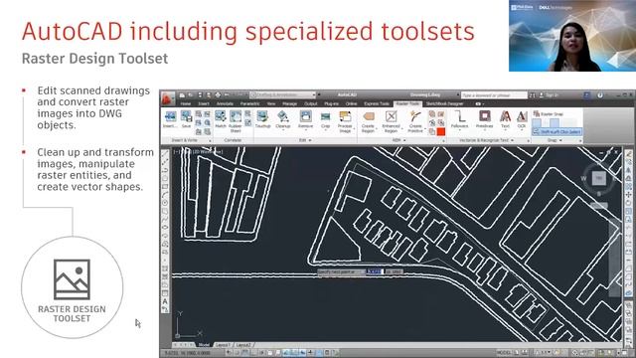Switch to the Sketchbook Designer tab
This screenshot has width=636, height=358.
444,103
